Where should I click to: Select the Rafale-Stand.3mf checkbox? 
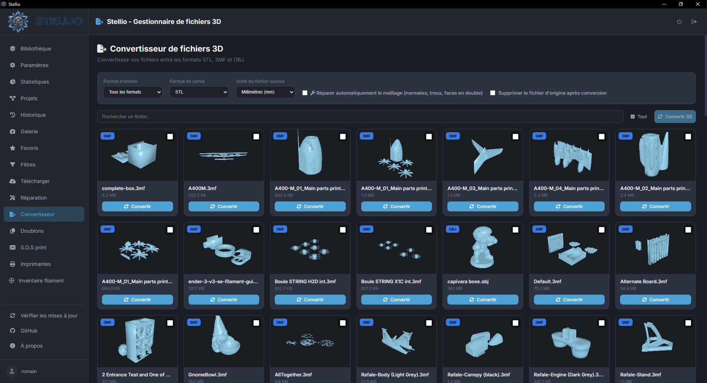(x=688, y=323)
